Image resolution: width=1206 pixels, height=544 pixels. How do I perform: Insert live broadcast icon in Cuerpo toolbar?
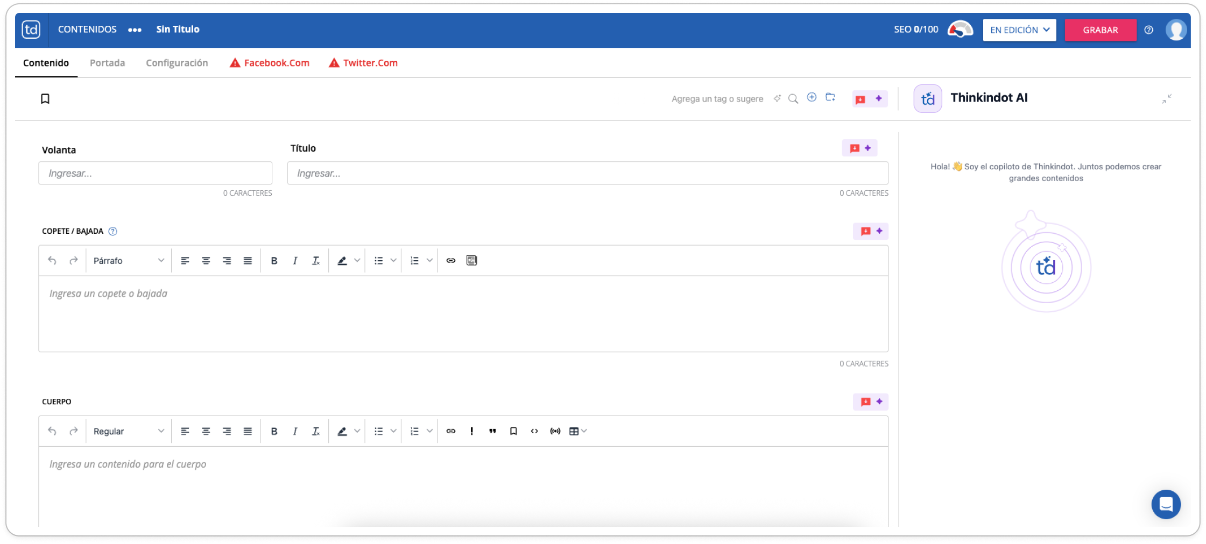[555, 431]
